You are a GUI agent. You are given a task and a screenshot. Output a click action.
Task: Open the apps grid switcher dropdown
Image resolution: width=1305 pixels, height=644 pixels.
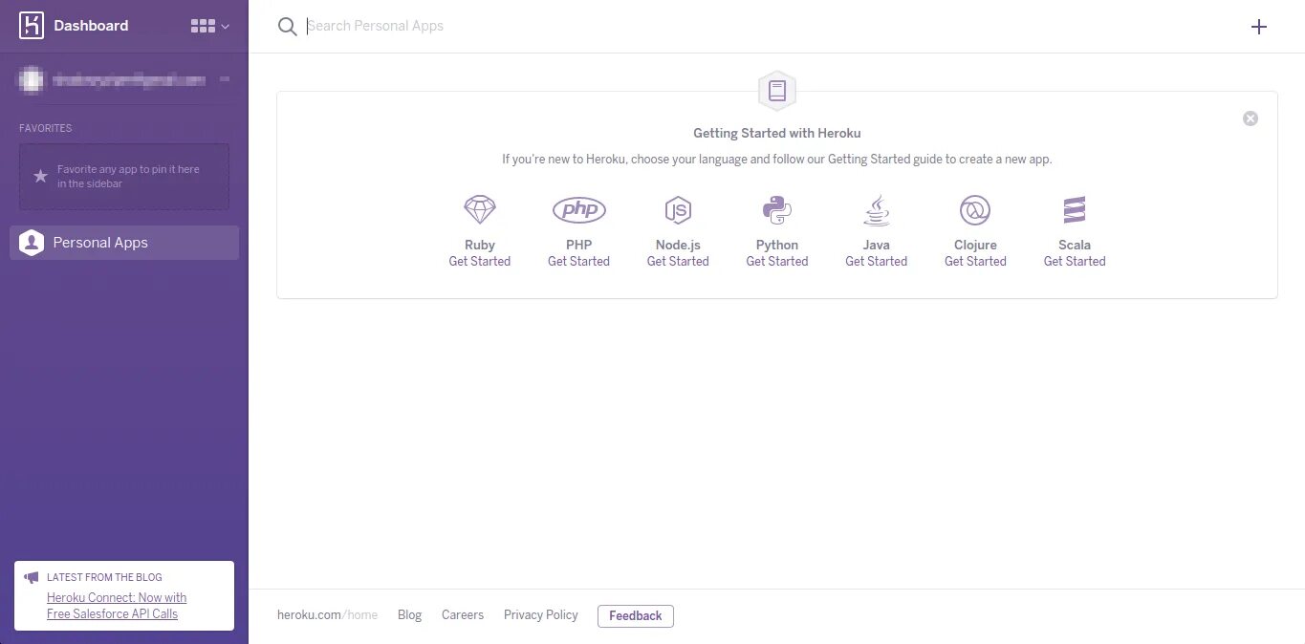tap(210, 27)
